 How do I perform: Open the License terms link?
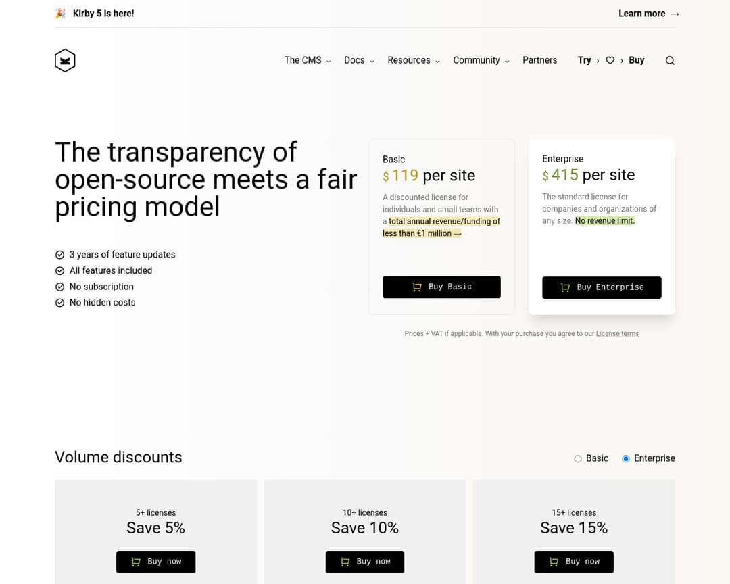[617, 334]
